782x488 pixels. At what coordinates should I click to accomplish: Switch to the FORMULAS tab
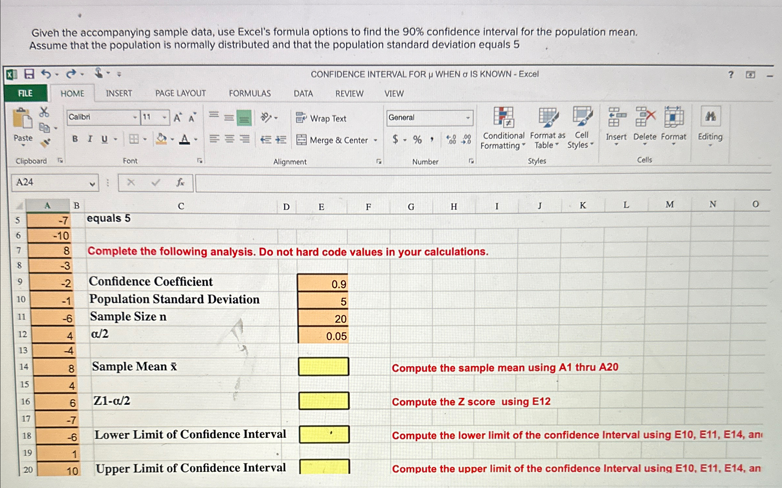tap(250, 94)
